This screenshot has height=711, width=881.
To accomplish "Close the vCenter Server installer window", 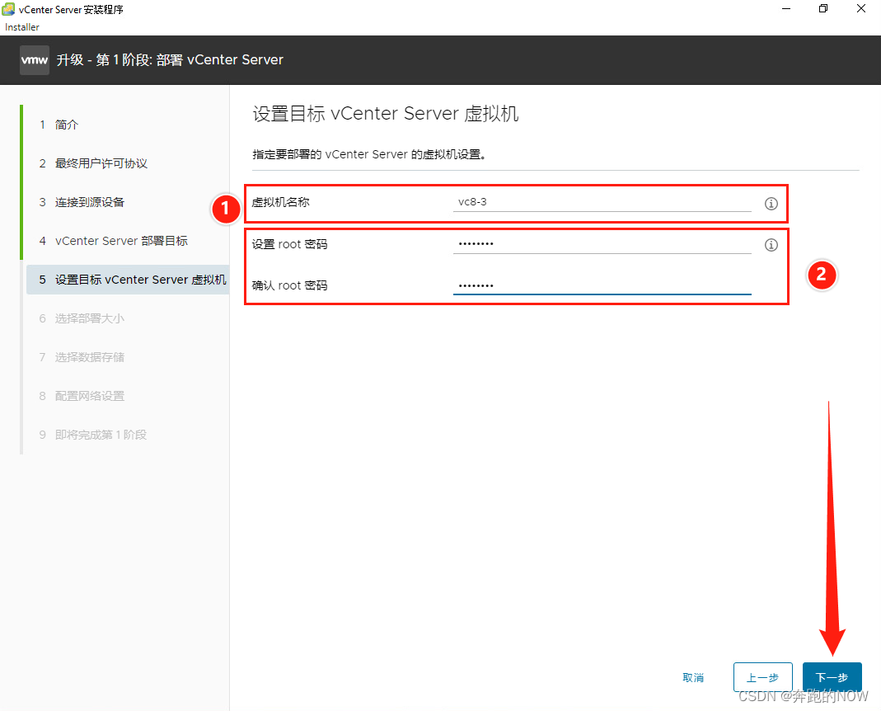I will click(x=860, y=9).
